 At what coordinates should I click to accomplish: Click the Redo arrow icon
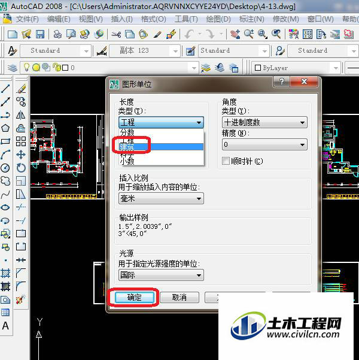pyautogui.click(x=210, y=34)
